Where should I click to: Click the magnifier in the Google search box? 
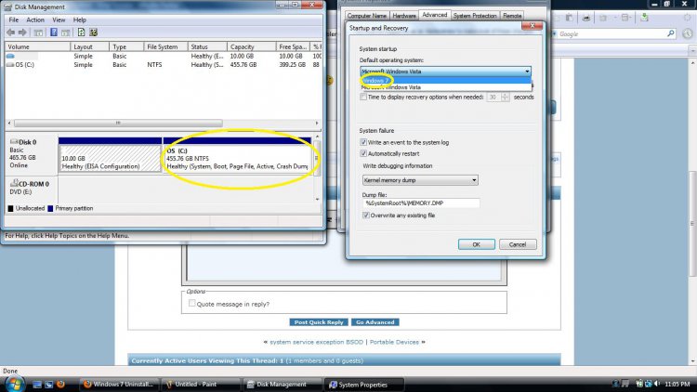(670, 33)
